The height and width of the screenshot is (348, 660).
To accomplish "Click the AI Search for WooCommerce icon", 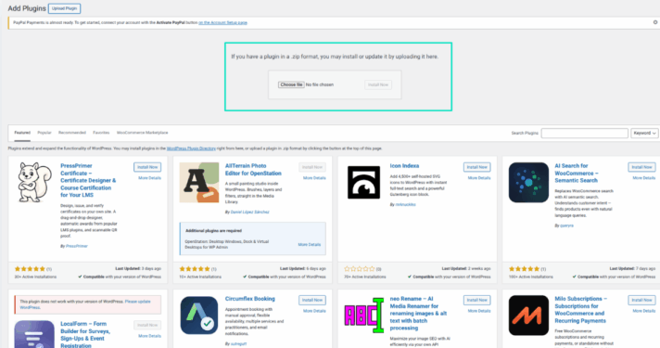I will point(528,183).
